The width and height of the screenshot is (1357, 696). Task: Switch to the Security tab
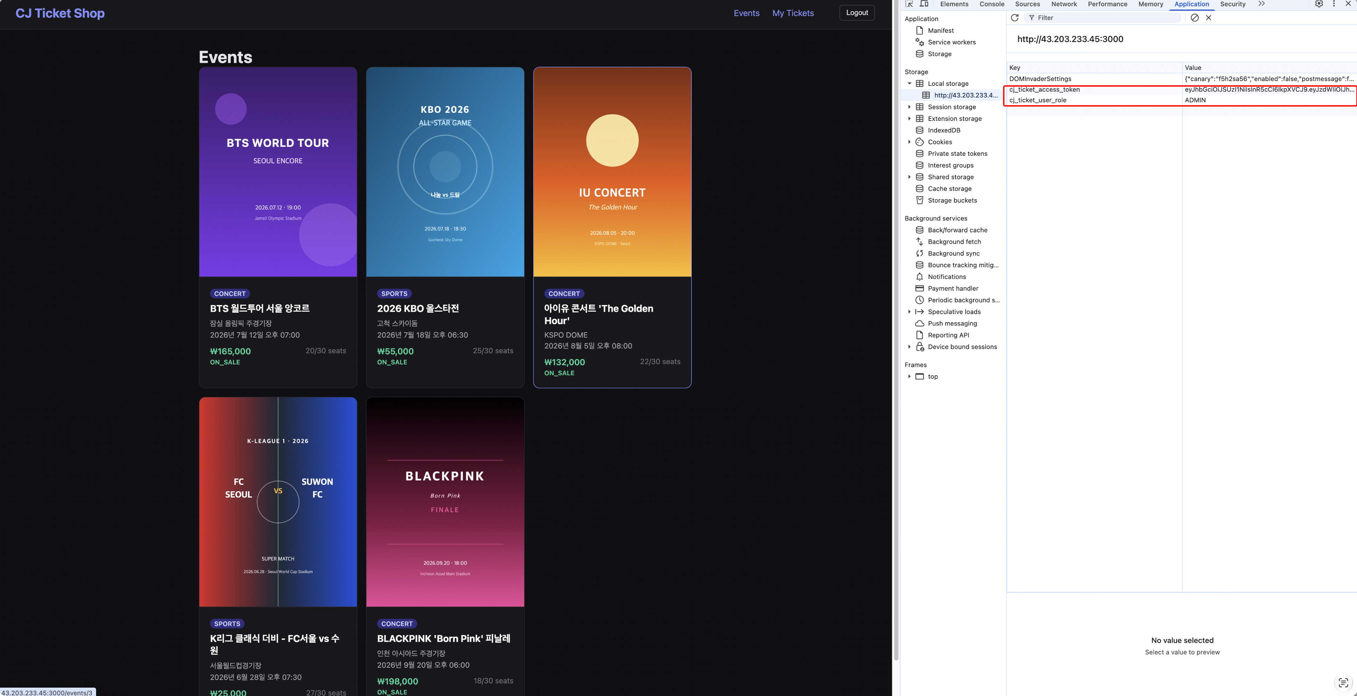tap(1233, 4)
